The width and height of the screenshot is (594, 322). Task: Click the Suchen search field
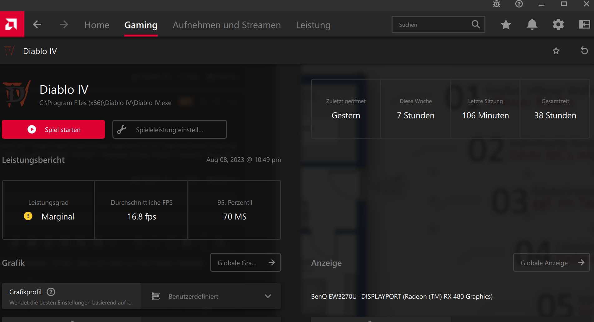click(438, 24)
